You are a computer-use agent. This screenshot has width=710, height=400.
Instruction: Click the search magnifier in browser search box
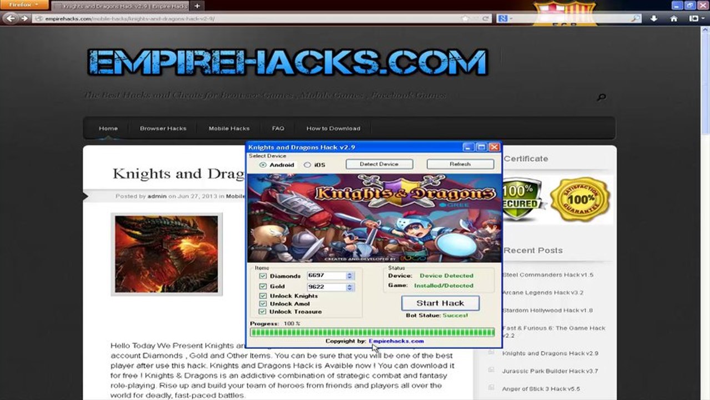(636, 18)
